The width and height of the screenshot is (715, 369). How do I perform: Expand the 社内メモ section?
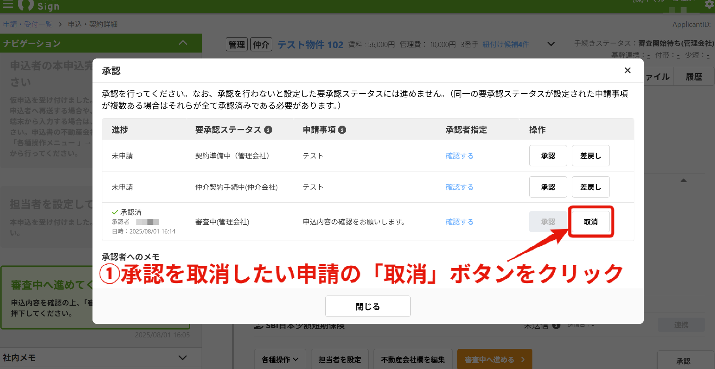(x=183, y=358)
